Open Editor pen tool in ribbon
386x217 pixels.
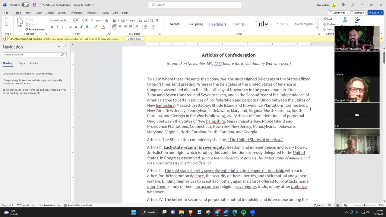(357, 22)
